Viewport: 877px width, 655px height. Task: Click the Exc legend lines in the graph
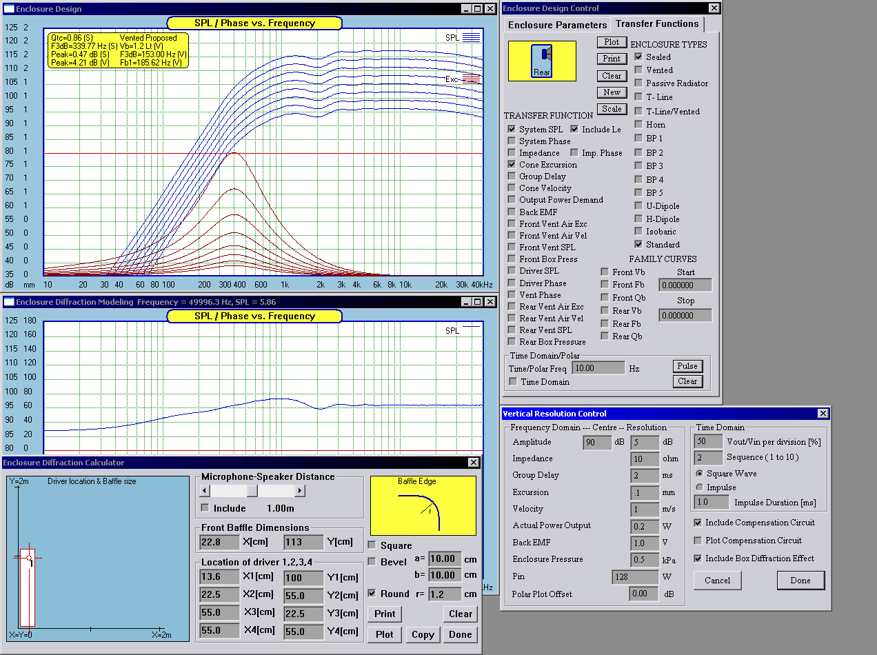pyautogui.click(x=472, y=79)
